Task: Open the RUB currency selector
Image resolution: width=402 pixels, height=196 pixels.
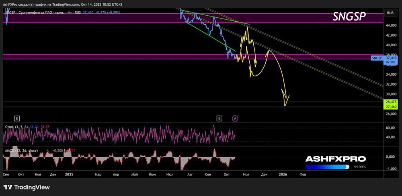Action: point(390,12)
